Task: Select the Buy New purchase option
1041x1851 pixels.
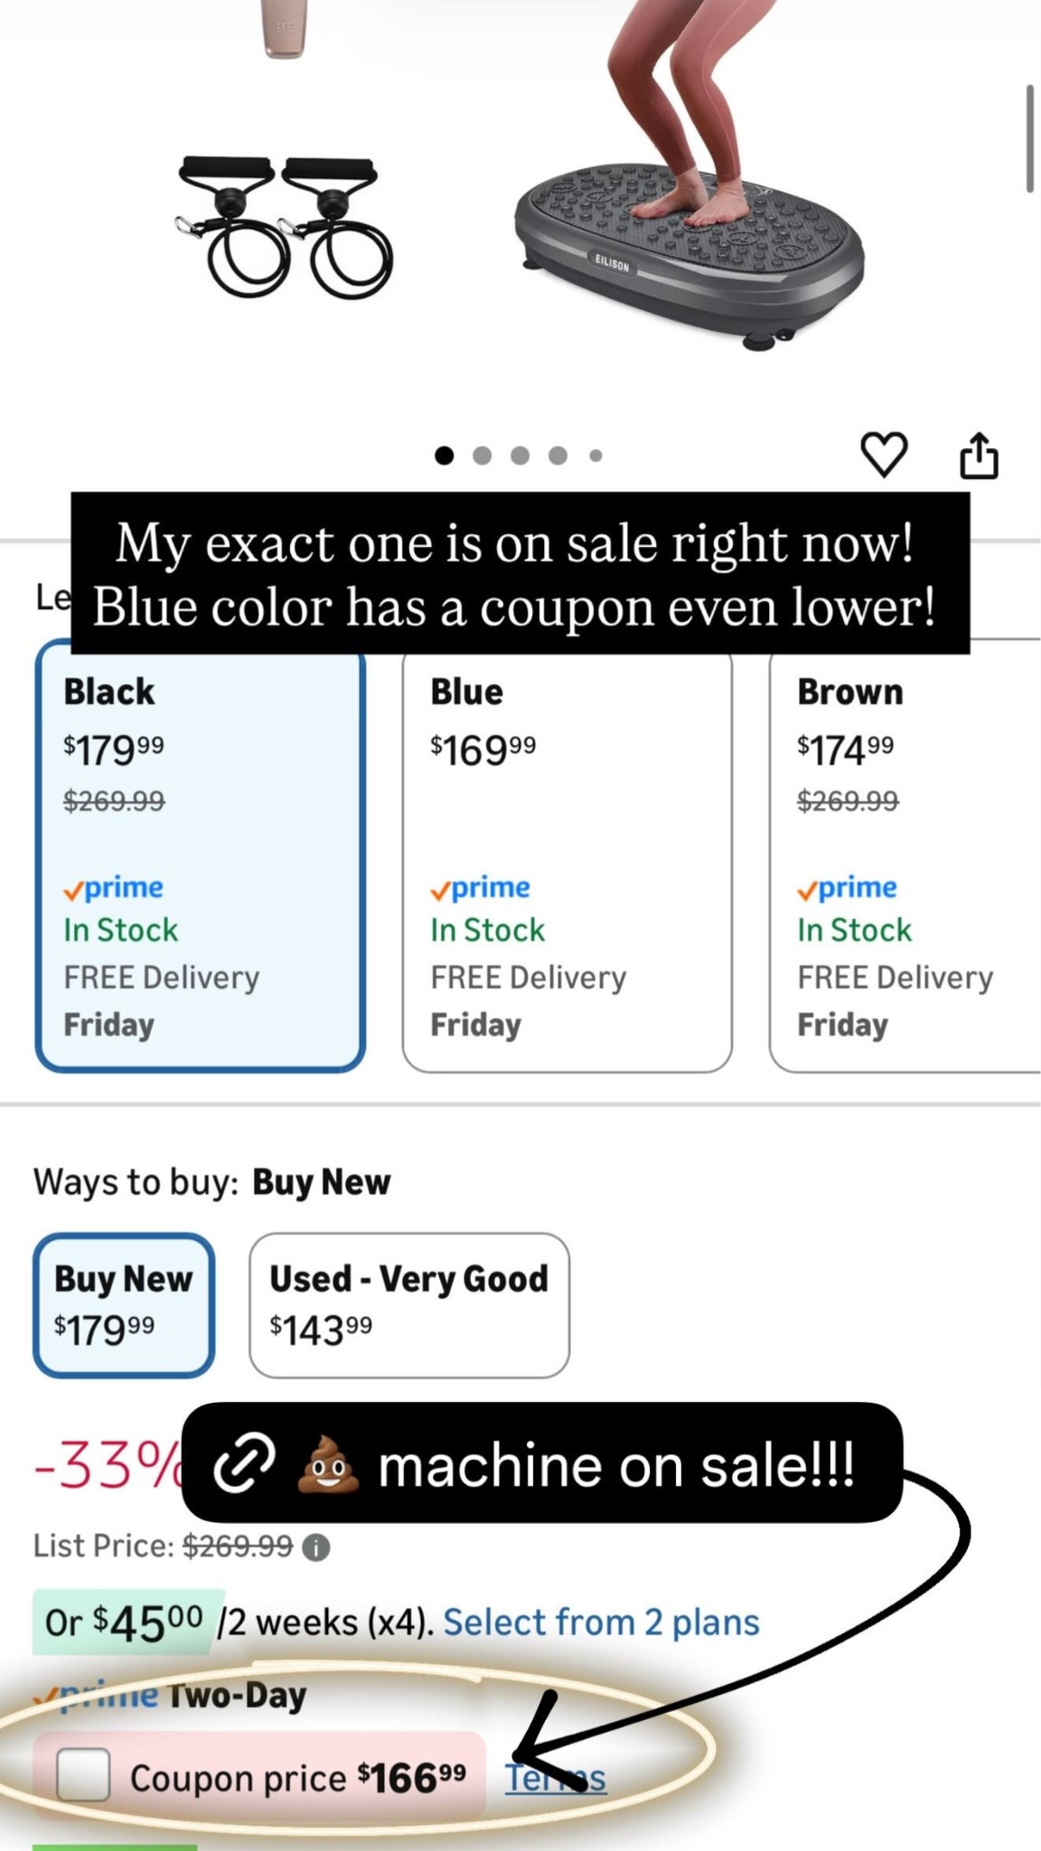Action: (x=124, y=1305)
